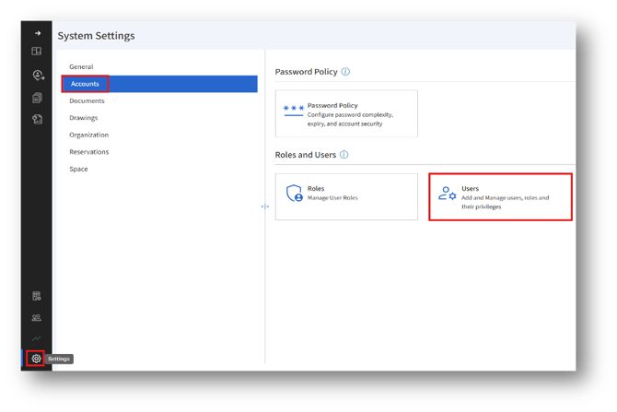This screenshot has height=412, width=617.
Task: Select Space settings category
Action: [79, 169]
